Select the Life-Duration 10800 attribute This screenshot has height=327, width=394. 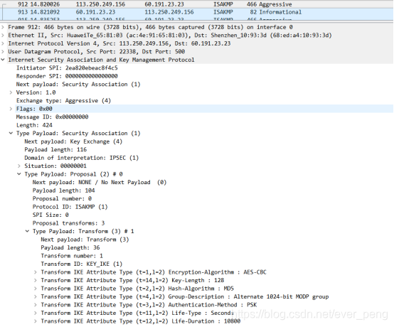141,321
